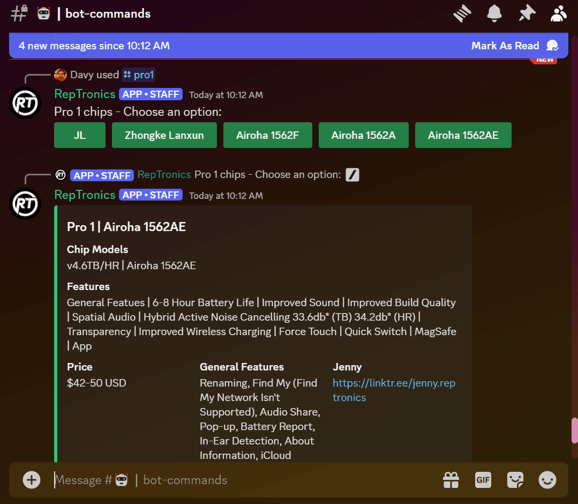Click the pro1 slash command tag
578x504 pixels.
click(139, 75)
